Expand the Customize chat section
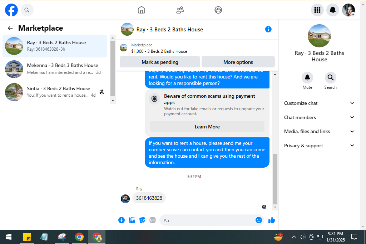The image size is (366, 244). 319,103
